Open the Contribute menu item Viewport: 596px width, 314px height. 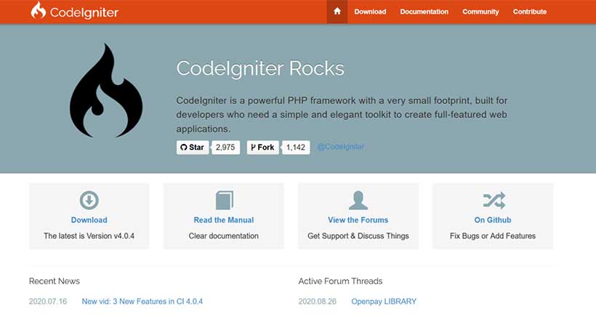tap(529, 12)
